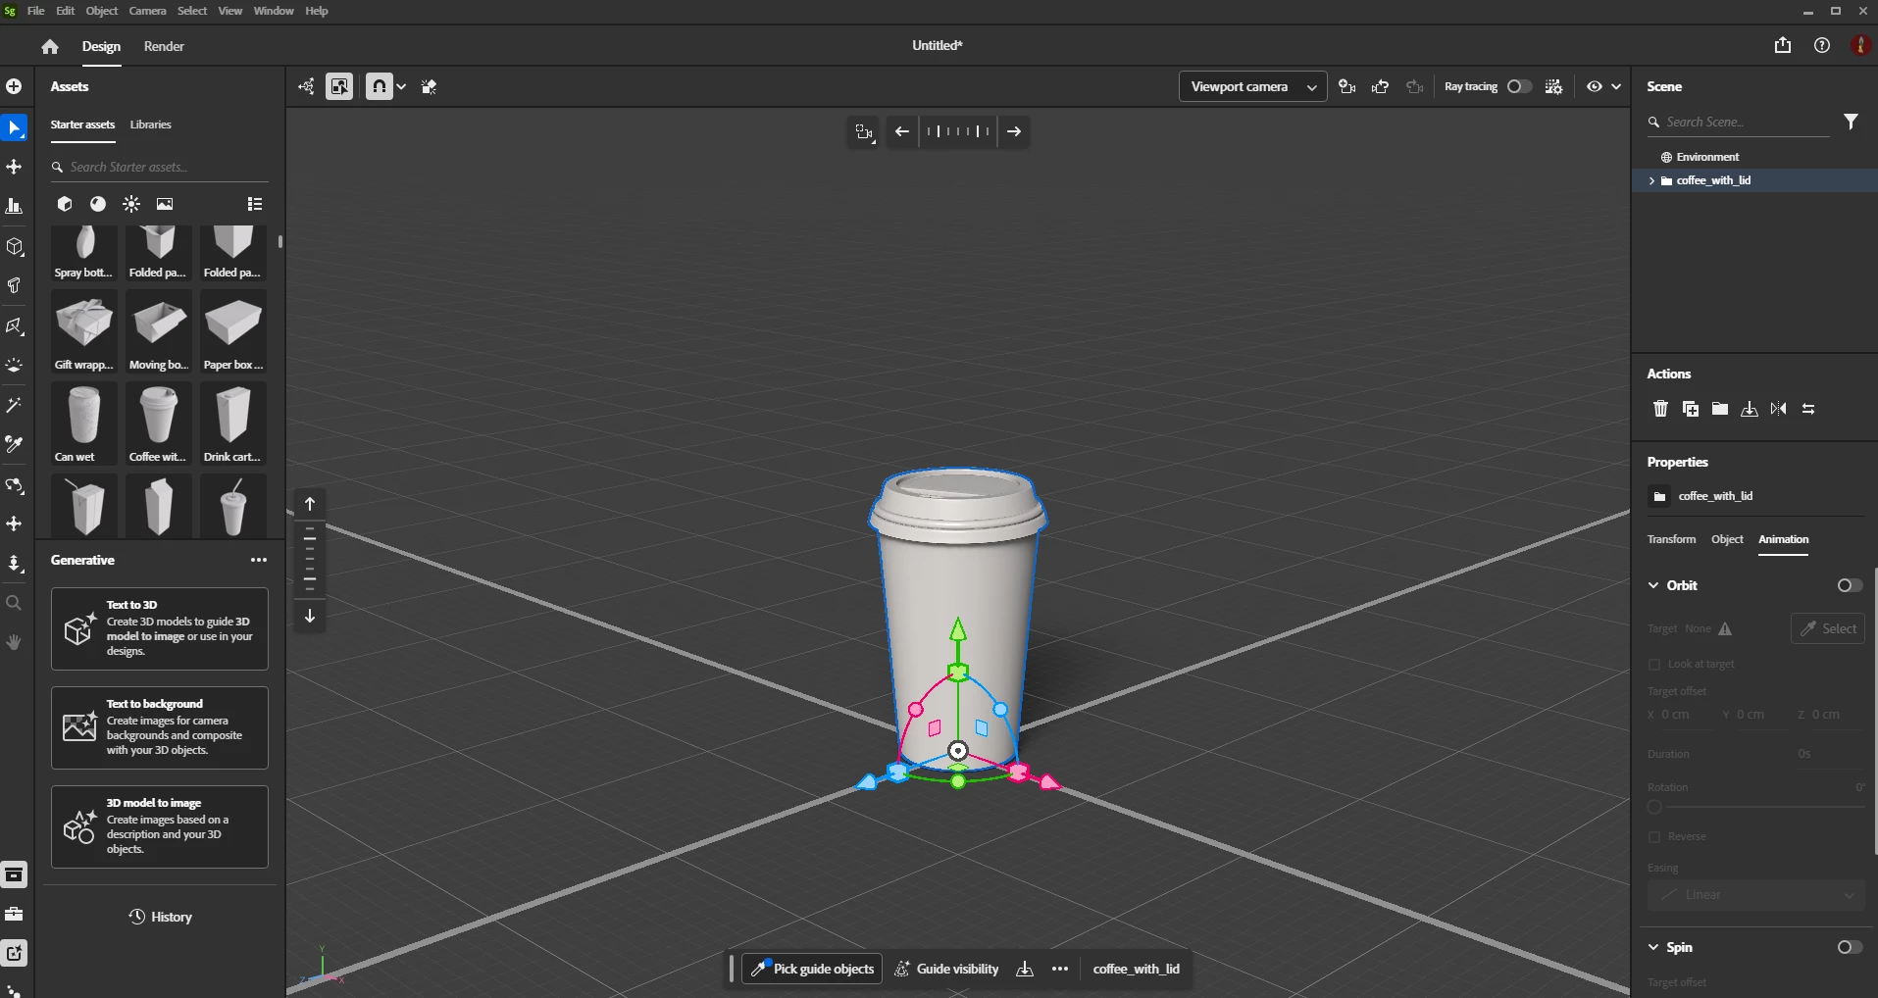Click the camera bookmark icon after Viewport camera

coord(1347,86)
